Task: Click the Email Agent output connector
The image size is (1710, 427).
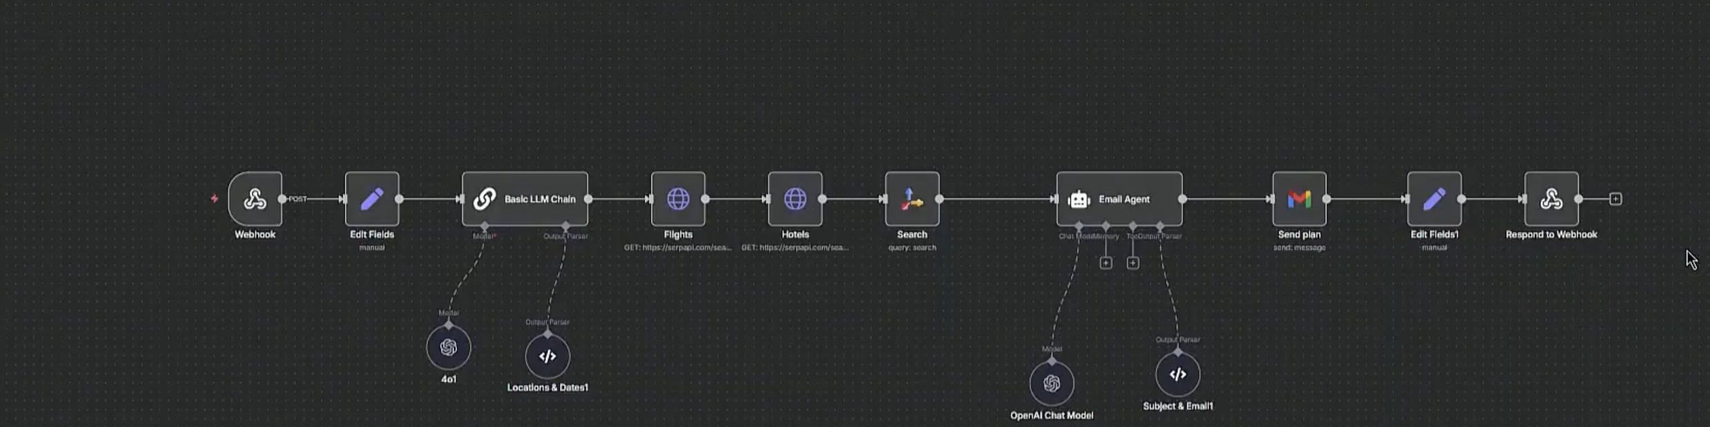Action: [x=1183, y=199]
